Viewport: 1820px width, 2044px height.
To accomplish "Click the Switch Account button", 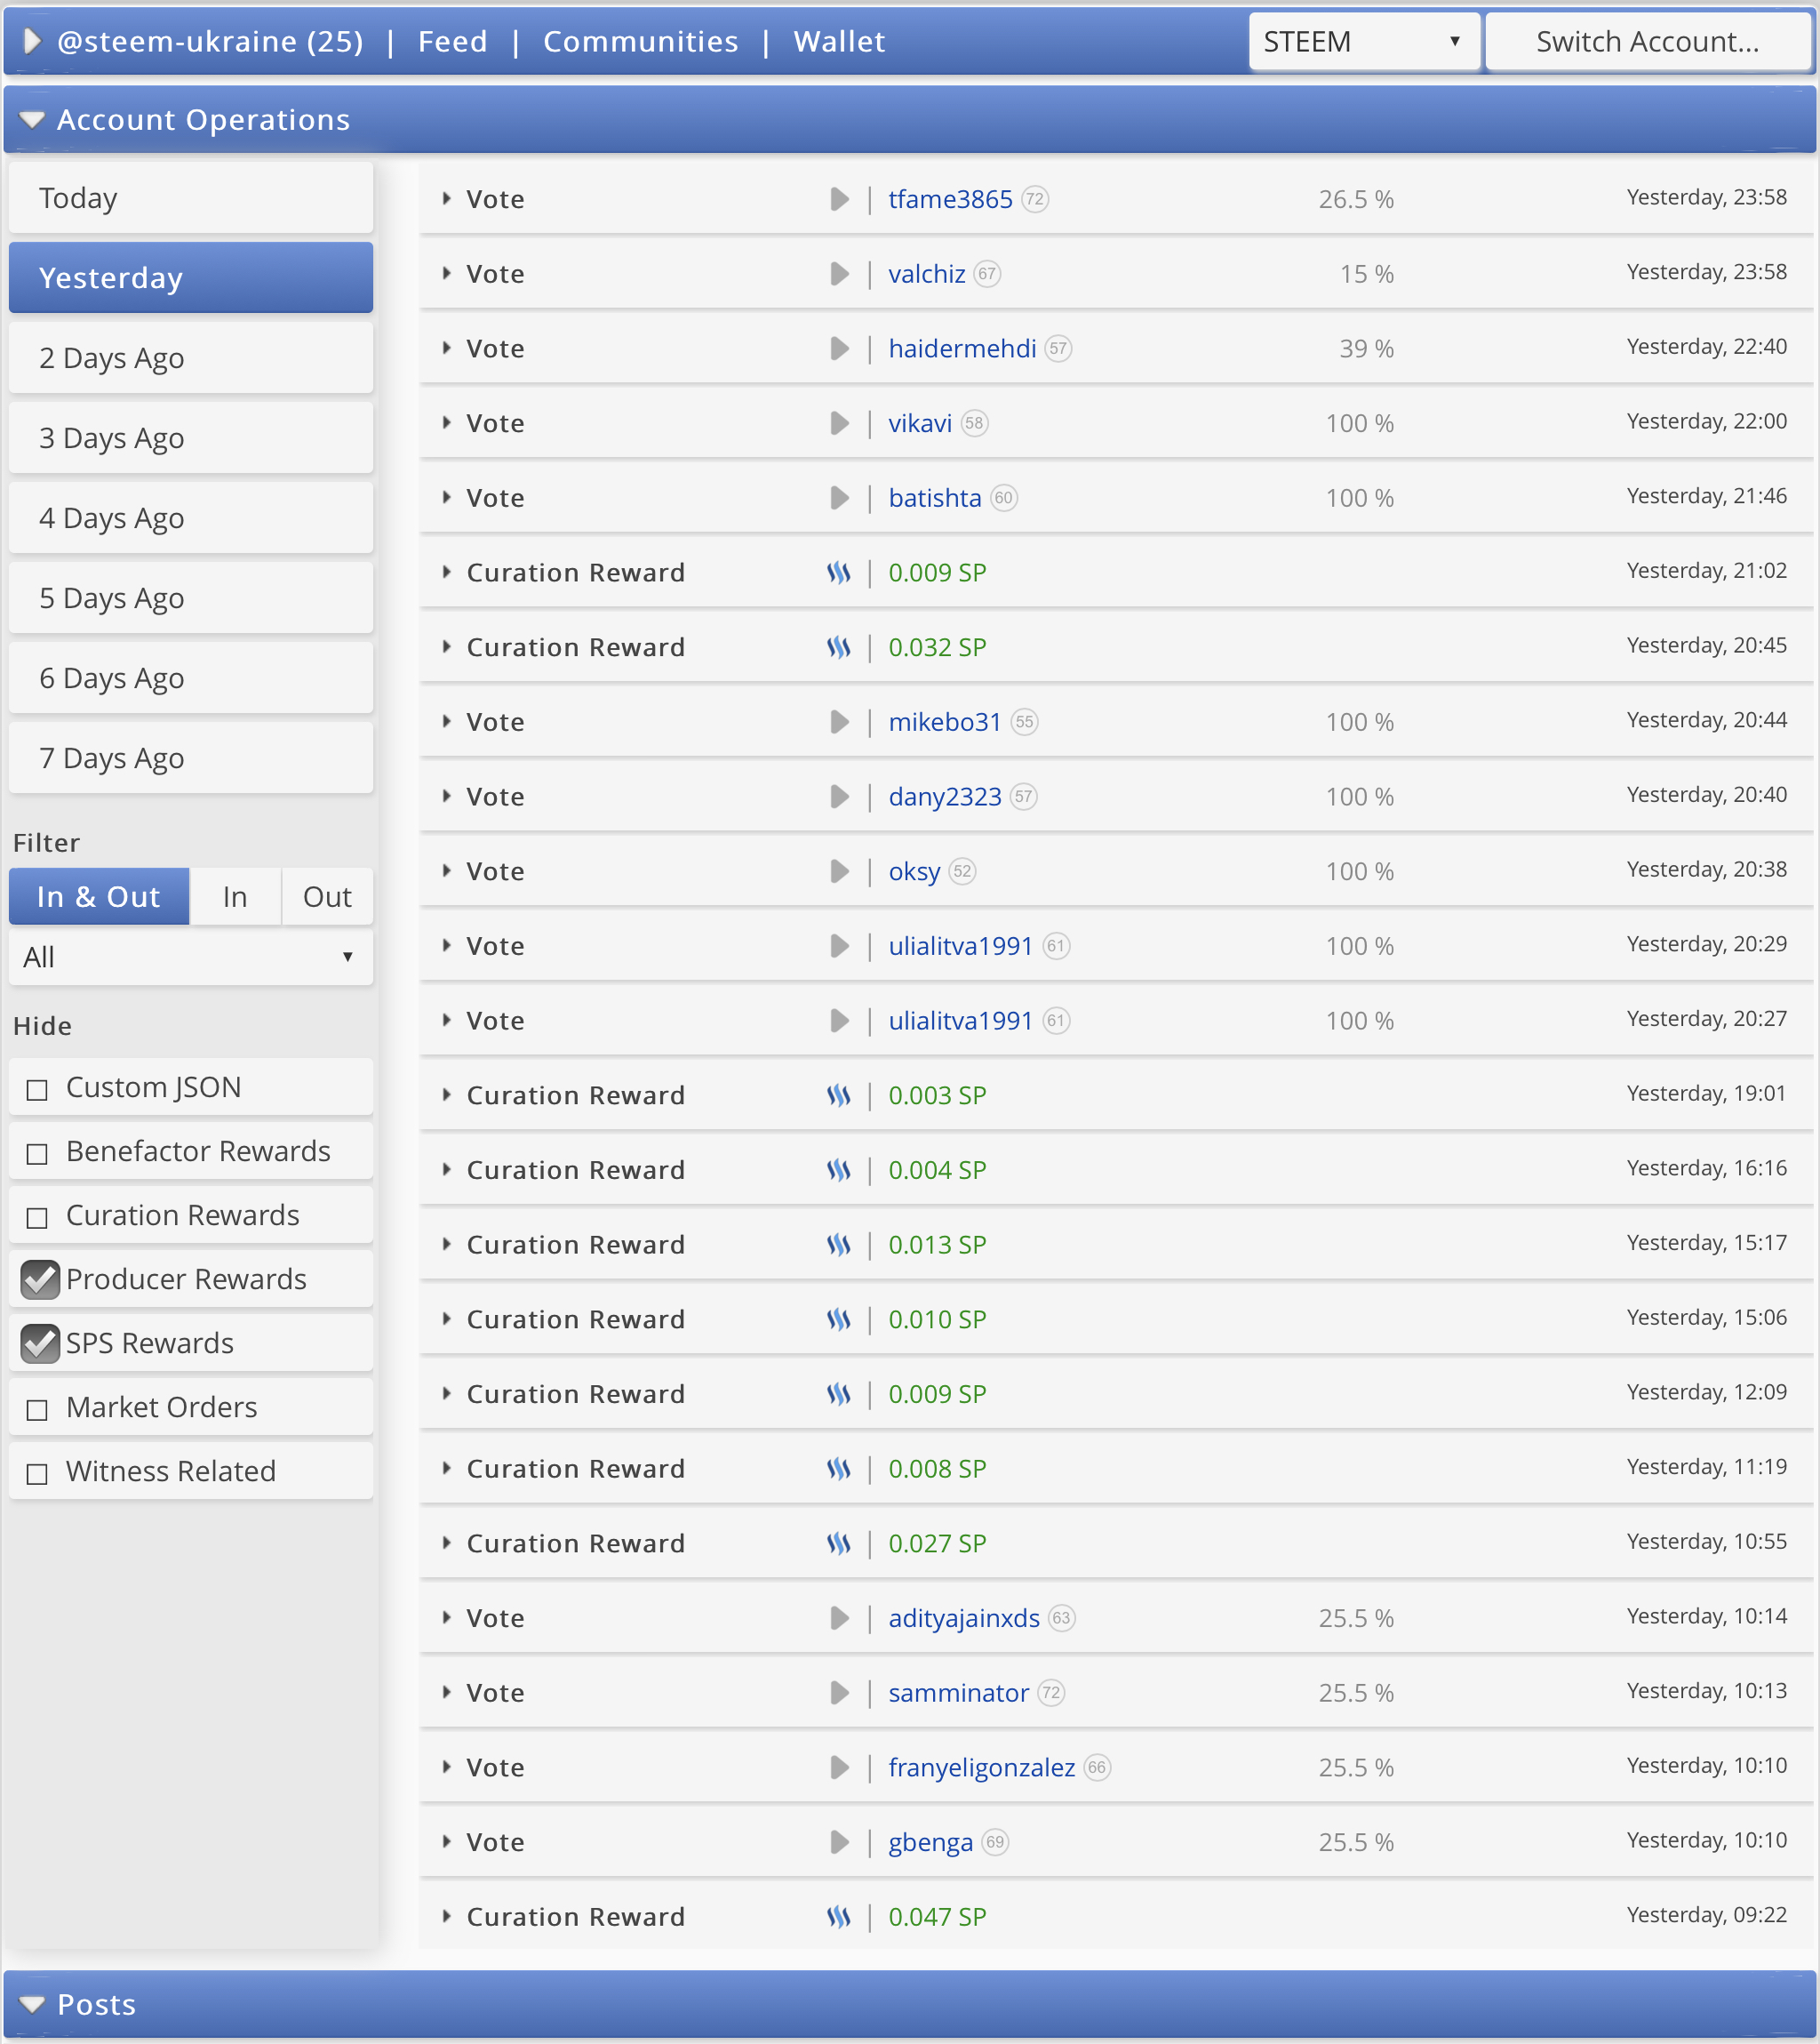I will pos(1647,41).
